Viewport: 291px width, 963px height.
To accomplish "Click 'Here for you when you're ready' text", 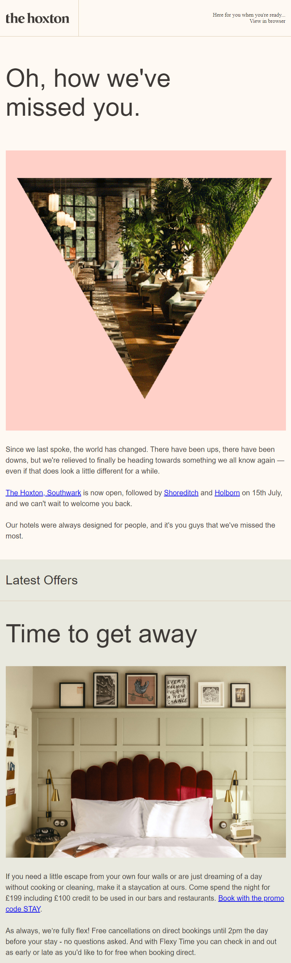I will [x=249, y=15].
